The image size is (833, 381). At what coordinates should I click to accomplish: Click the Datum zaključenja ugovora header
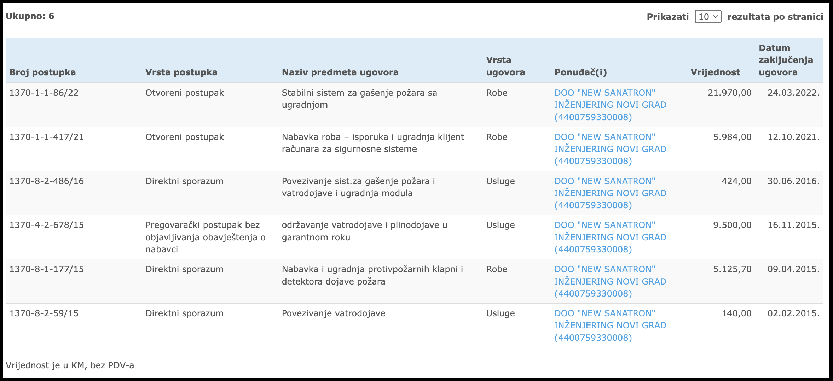[x=786, y=60]
